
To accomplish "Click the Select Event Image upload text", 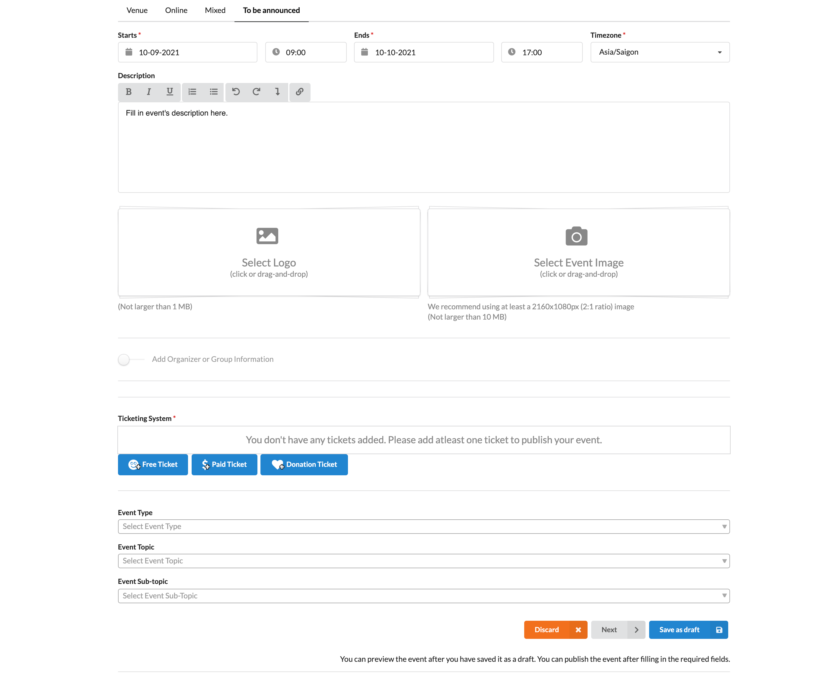I will [579, 263].
